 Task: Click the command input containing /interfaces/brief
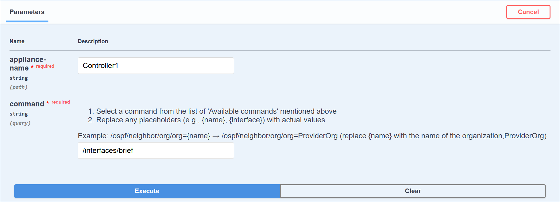[156, 151]
